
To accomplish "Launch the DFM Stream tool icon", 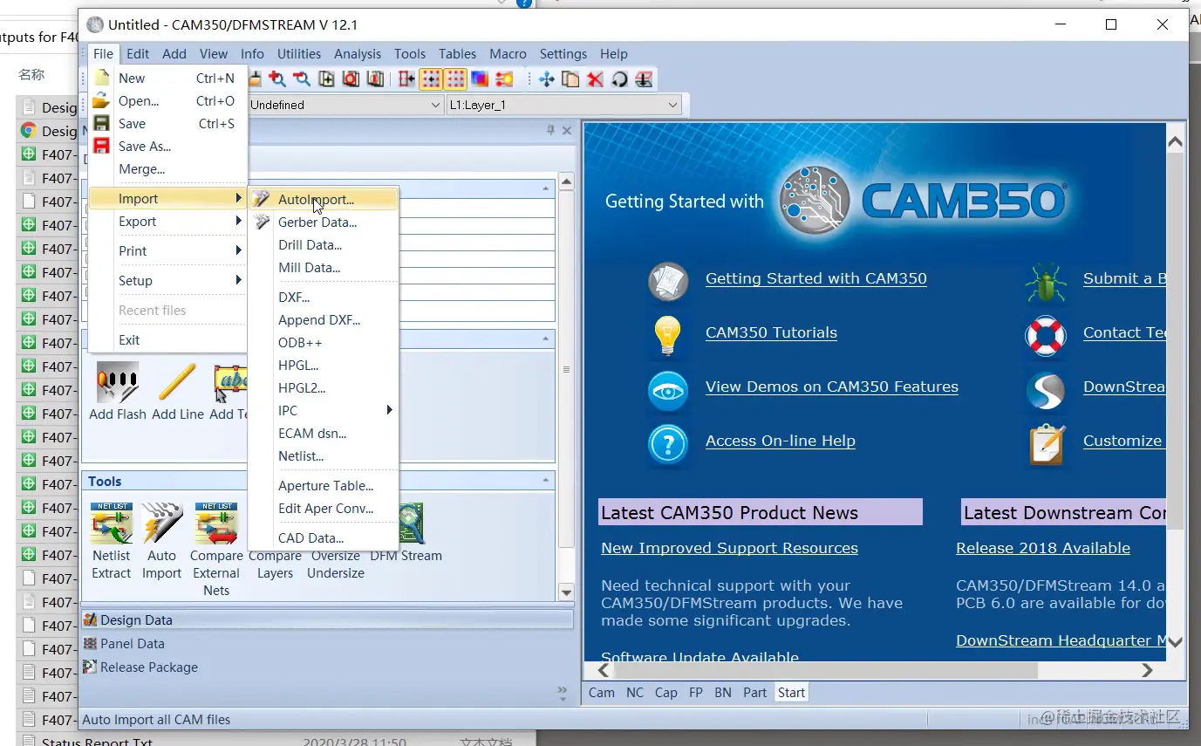I will (410, 524).
